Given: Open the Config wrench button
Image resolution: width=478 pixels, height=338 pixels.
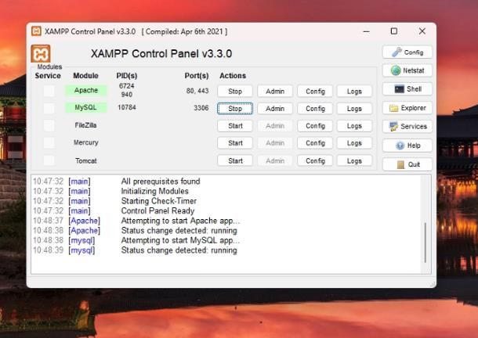Looking at the screenshot, I should (407, 52).
